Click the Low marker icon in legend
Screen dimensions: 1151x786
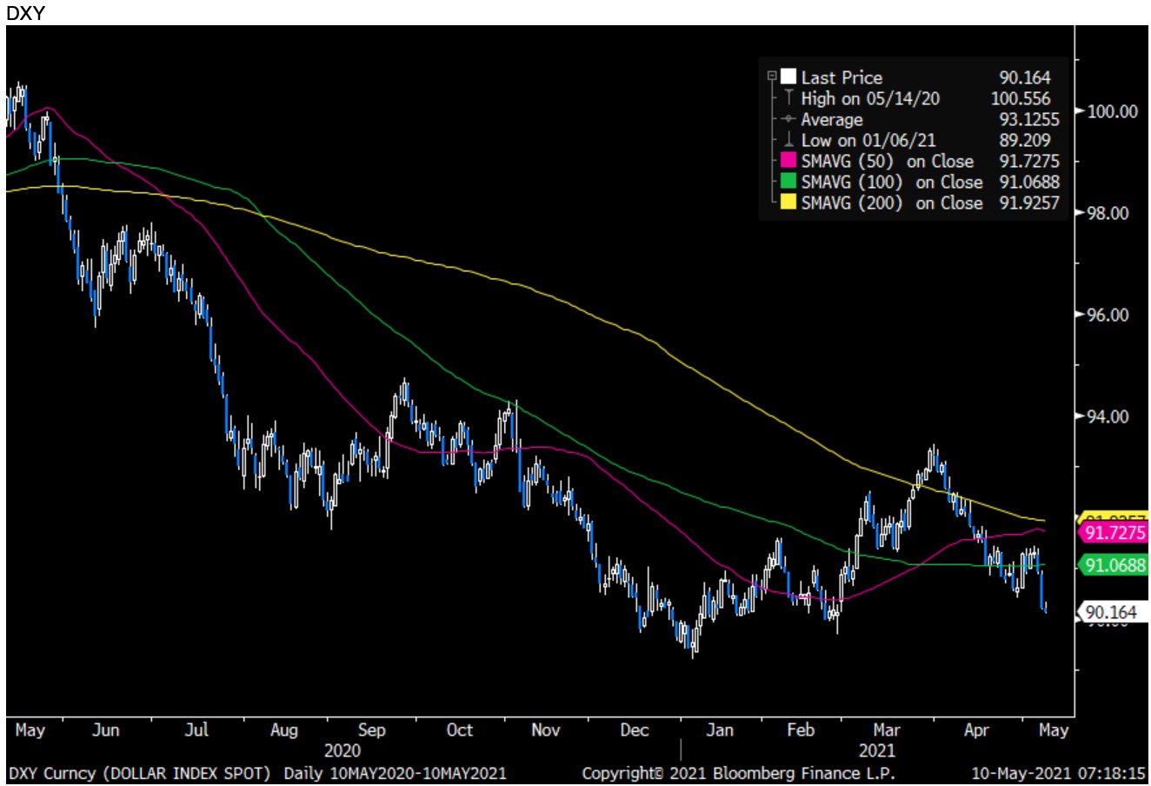(x=788, y=140)
